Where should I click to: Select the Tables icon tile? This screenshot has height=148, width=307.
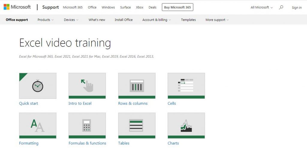(137, 125)
